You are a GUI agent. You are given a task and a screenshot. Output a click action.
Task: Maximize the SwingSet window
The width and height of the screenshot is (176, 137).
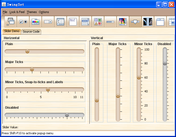click(165, 5)
